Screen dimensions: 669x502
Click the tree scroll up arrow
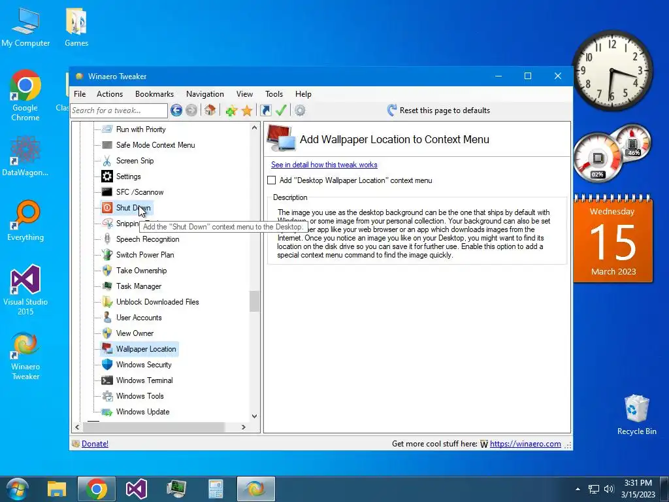(254, 127)
